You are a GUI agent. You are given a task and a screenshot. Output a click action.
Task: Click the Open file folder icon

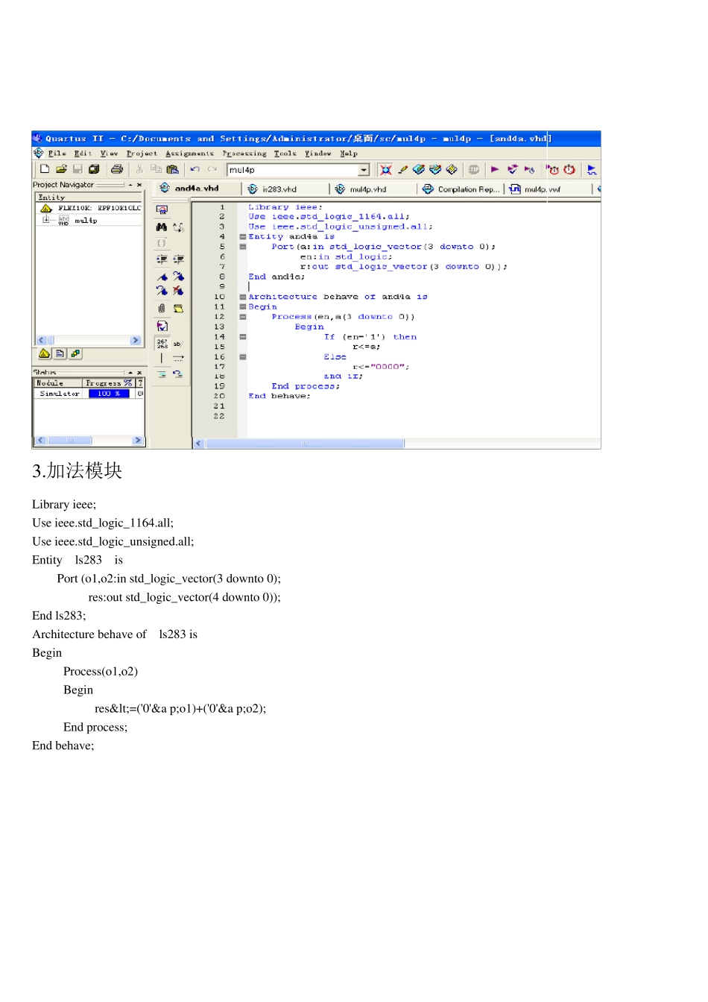(x=61, y=169)
